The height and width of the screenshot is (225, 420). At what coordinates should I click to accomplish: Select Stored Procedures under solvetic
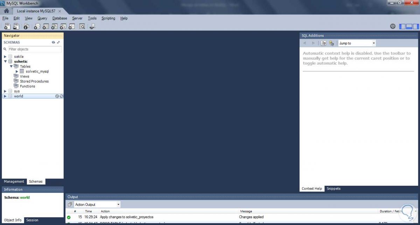tap(34, 81)
